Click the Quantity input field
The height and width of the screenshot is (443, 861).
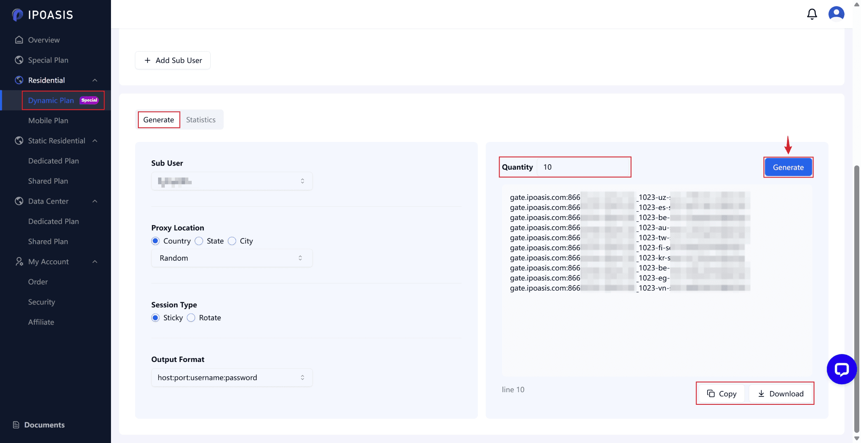click(584, 167)
